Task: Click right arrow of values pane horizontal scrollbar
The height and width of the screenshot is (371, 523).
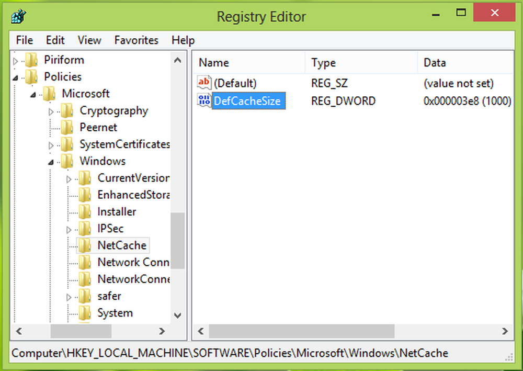Action: click(x=505, y=331)
